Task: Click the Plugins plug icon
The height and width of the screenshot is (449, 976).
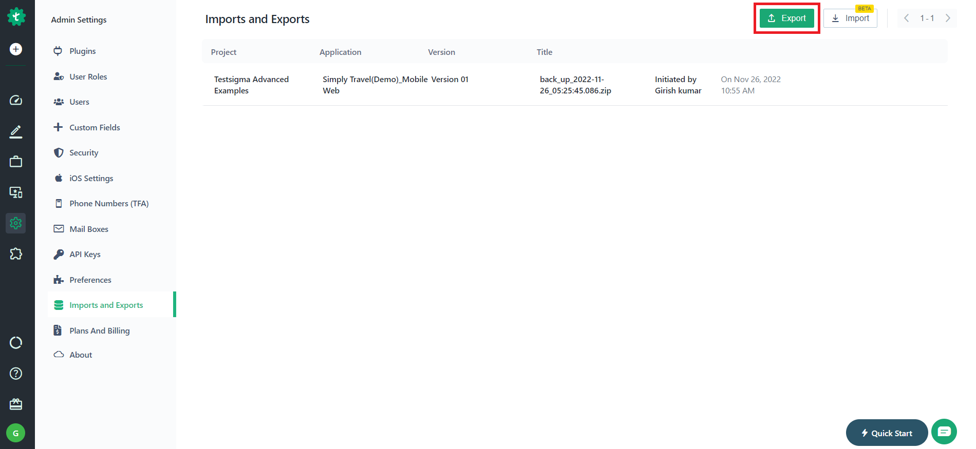Action: pyautogui.click(x=58, y=51)
